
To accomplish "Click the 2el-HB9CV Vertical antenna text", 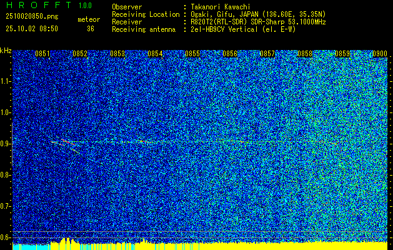I will 243,29.
